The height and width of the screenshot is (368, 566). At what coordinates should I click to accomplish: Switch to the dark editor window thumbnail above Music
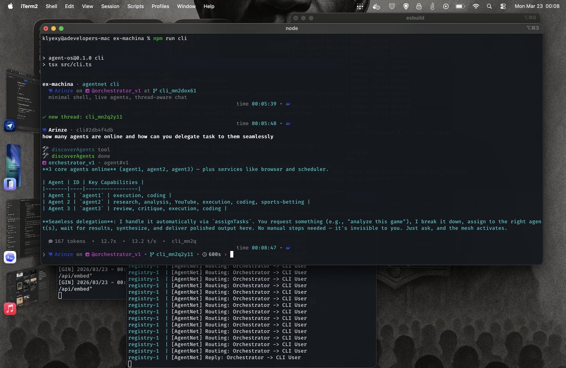[x=23, y=227]
